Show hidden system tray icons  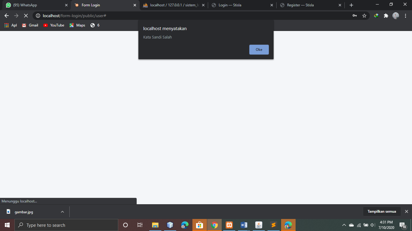point(344,225)
